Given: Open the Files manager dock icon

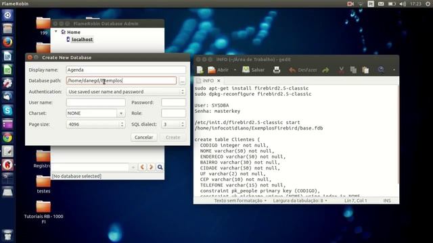Looking at the screenshot, I should point(7,28).
